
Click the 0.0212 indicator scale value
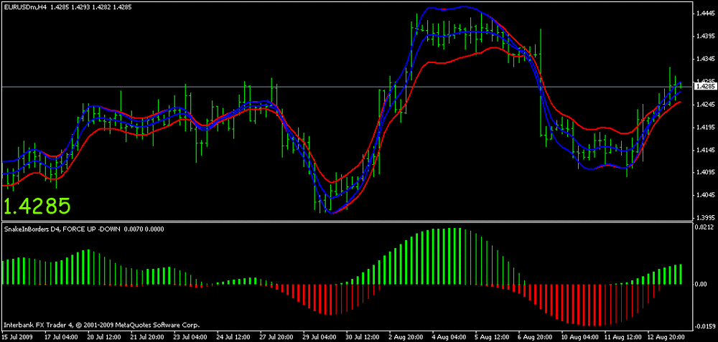coord(705,227)
